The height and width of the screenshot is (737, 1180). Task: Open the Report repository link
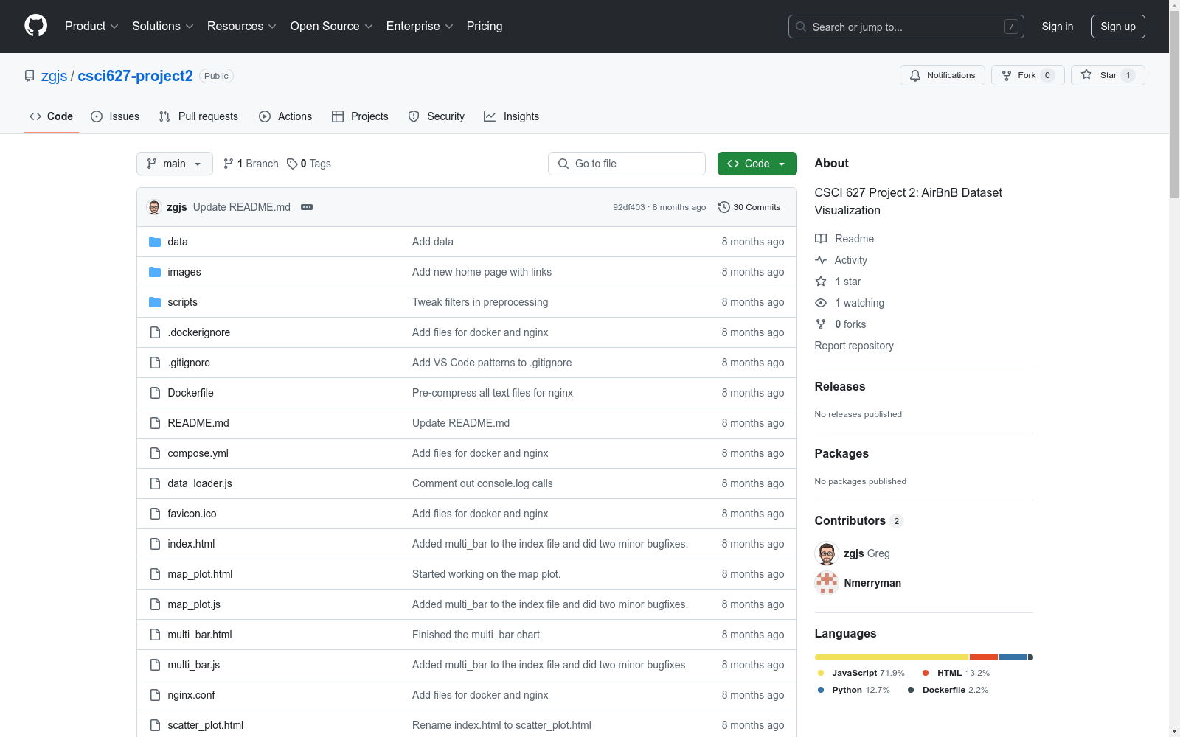pyautogui.click(x=854, y=346)
